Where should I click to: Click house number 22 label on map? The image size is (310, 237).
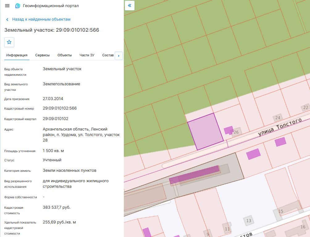click(306, 107)
